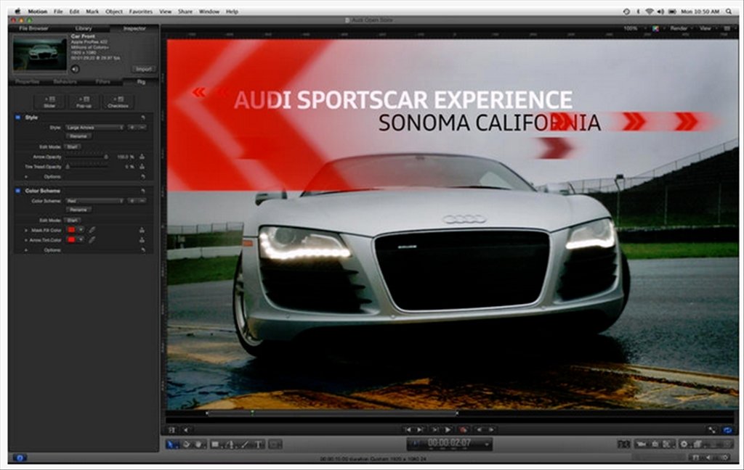The height and width of the screenshot is (470, 744).
Task: Click rig icon for Mask Fill Color
Action: pyautogui.click(x=142, y=230)
